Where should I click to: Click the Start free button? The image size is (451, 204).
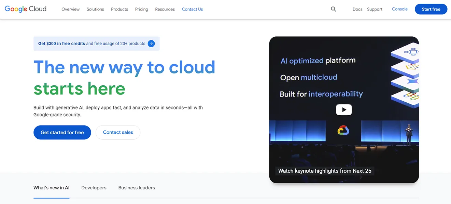pyautogui.click(x=431, y=9)
